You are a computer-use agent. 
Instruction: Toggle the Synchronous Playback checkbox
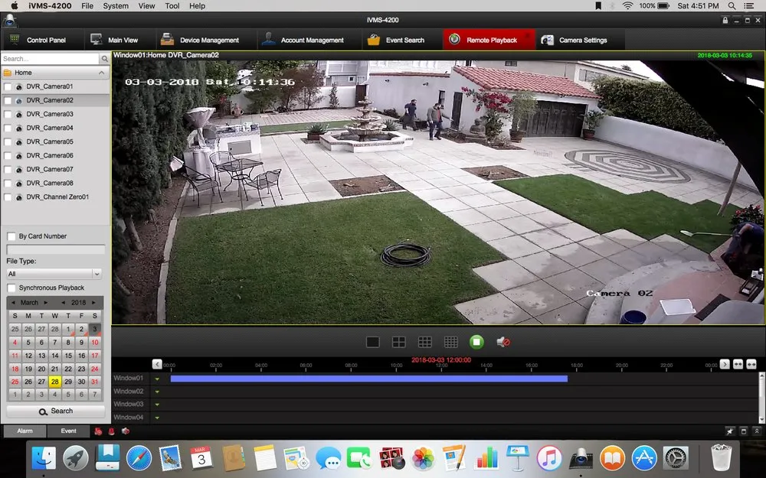tap(11, 288)
